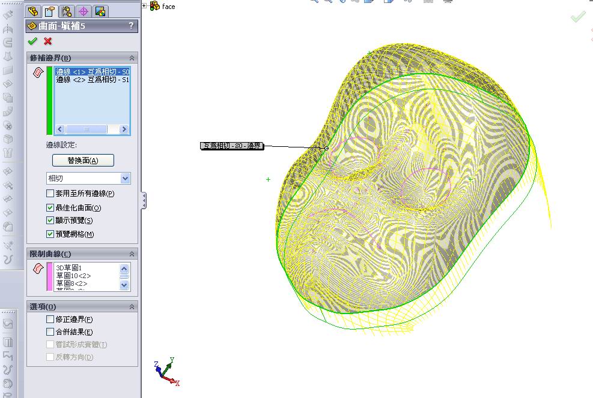
Task: Enable 套用至所有邊線(P) checkbox
Action: (x=50, y=193)
